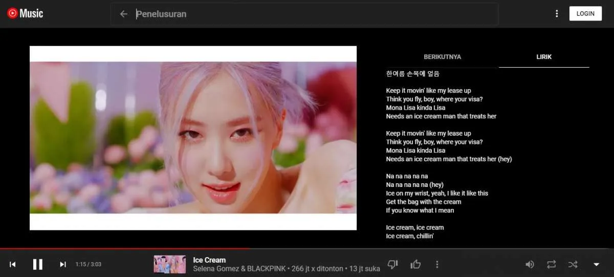Click lyric line "Get the bag with the cream"
The width and height of the screenshot is (614, 277).
coord(424,202)
